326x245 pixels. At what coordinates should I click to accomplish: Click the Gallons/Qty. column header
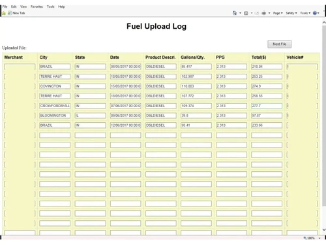tap(193, 57)
